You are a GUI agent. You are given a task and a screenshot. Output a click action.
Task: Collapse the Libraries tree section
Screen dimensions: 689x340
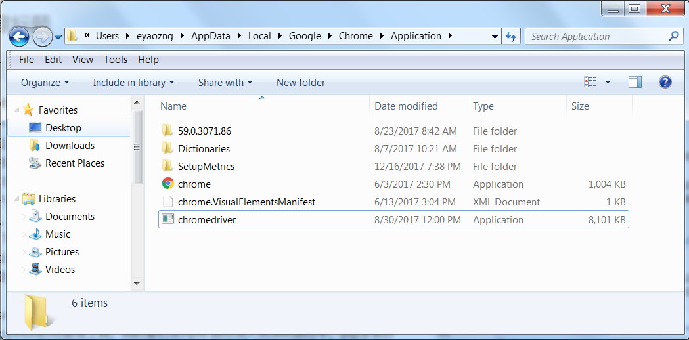[x=16, y=199]
